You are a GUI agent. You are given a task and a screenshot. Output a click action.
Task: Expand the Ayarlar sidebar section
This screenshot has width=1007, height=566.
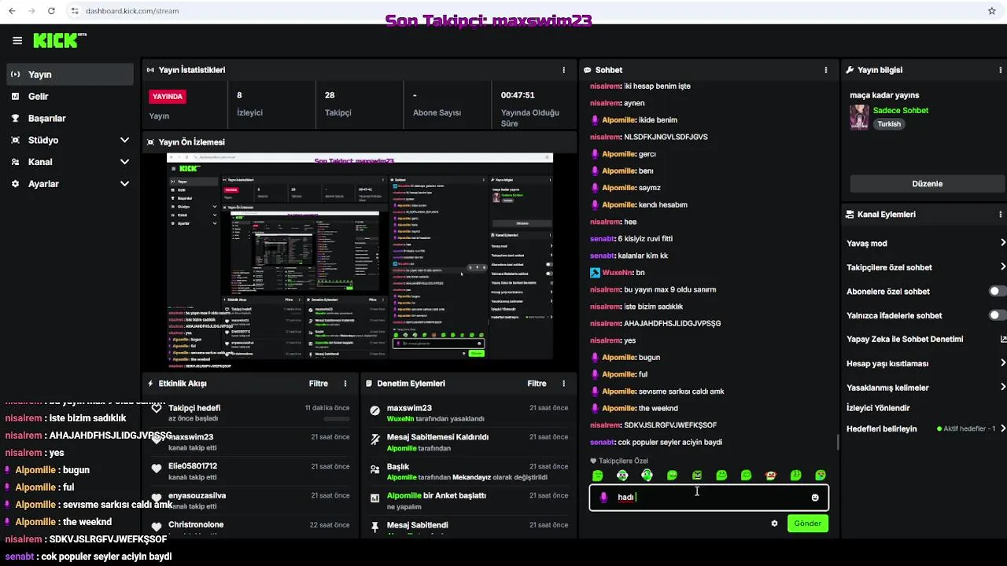click(x=124, y=184)
